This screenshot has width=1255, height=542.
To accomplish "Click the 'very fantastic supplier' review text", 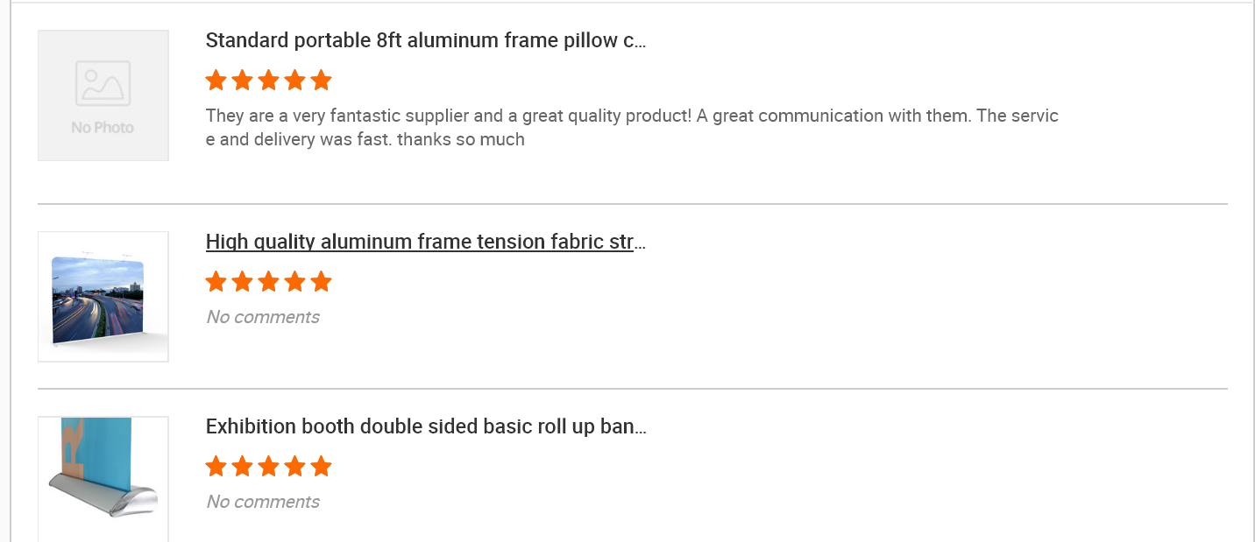I will [x=632, y=128].
